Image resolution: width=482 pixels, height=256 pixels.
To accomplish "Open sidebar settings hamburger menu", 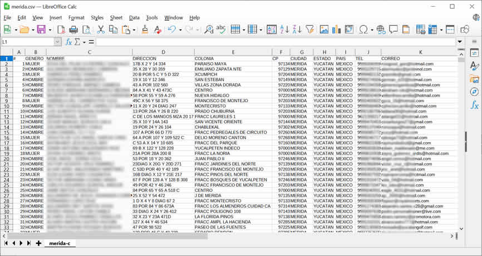I will [x=474, y=42].
